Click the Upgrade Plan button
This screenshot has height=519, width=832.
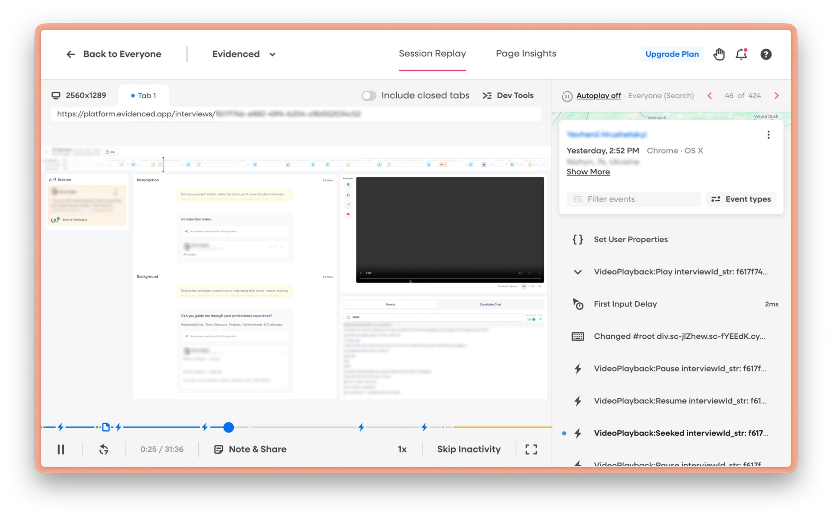tap(672, 54)
